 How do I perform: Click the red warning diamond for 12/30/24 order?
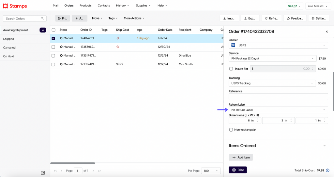118,47
